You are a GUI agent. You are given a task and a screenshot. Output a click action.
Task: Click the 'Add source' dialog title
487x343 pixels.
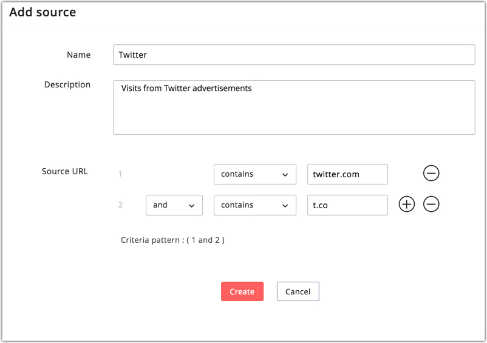coord(43,12)
